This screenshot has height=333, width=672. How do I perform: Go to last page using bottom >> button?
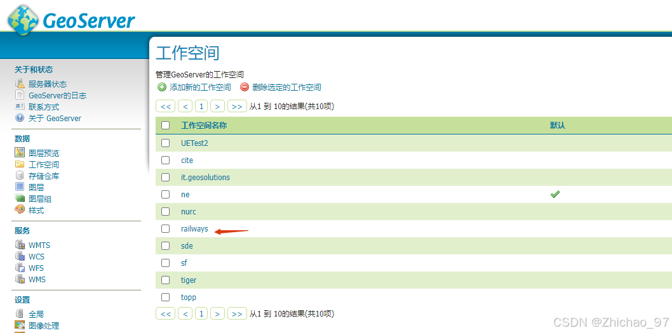tap(237, 313)
